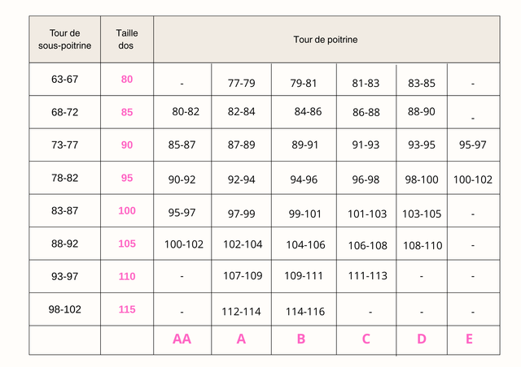The image size is (521, 367).
Task: Click the pink back size 80
Action: coord(127,80)
